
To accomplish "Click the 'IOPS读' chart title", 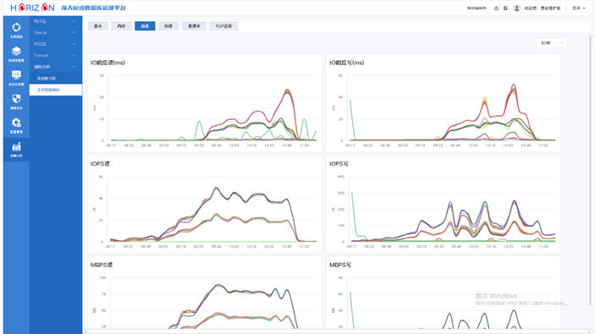I will pyautogui.click(x=100, y=164).
